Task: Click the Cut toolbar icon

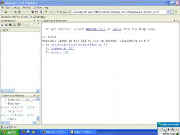Action: pos(11,12)
